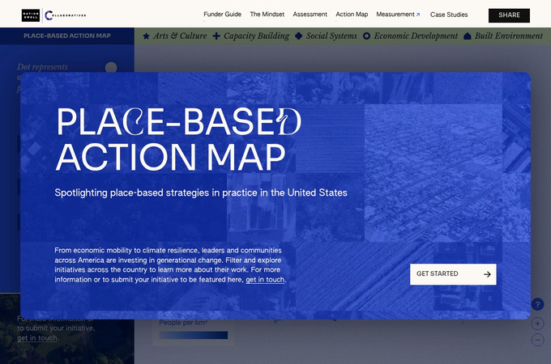Image resolution: width=551 pixels, height=364 pixels.
Task: Select the Economic Development ring icon
Action: [x=366, y=36]
